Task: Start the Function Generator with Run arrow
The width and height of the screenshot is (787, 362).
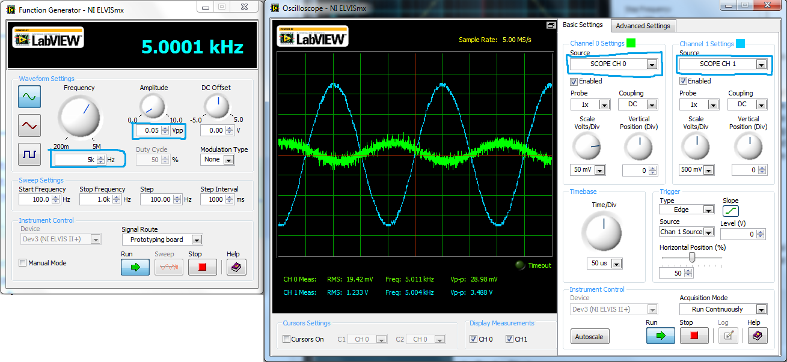Action: click(x=135, y=267)
